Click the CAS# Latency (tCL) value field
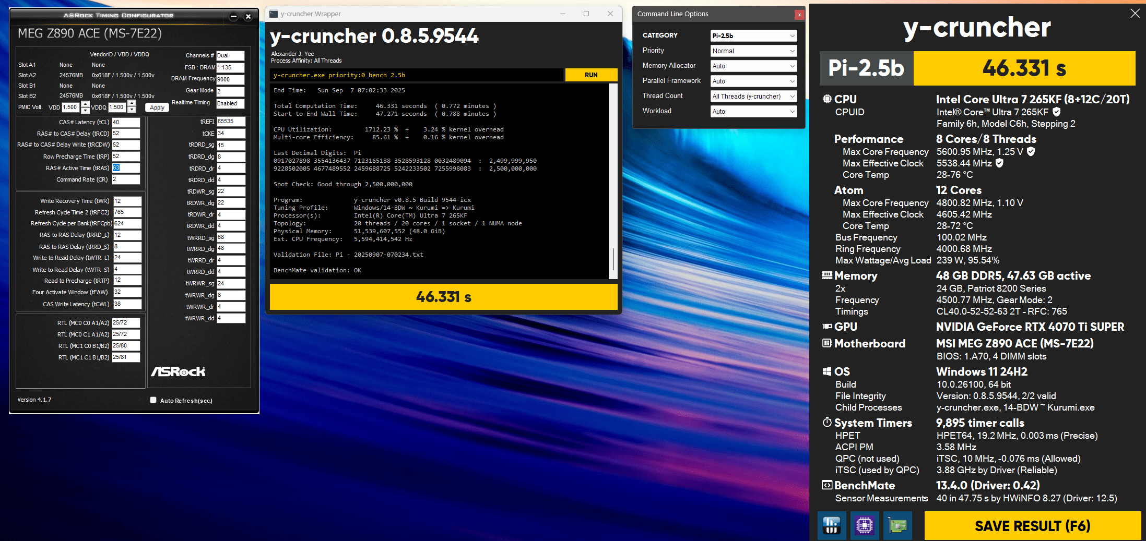The width and height of the screenshot is (1146, 541). pos(126,122)
